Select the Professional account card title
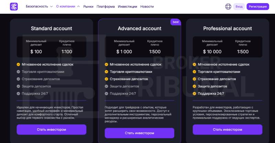275x143 pixels. [x=228, y=29]
